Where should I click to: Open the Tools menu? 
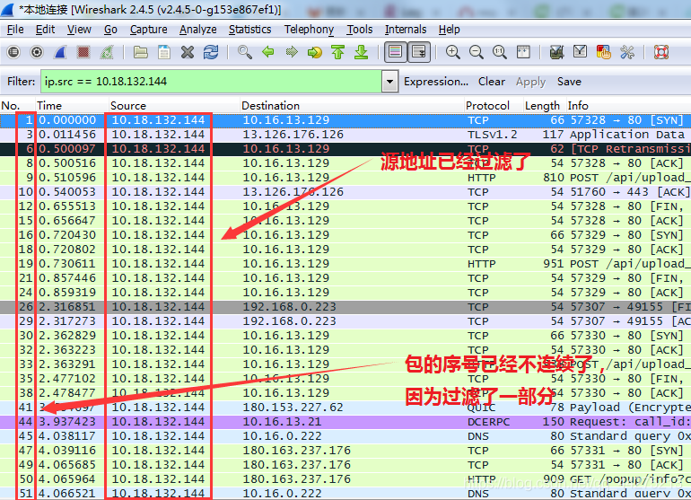tap(359, 30)
